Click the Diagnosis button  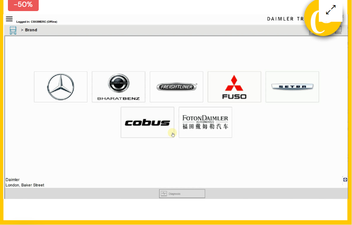182,193
